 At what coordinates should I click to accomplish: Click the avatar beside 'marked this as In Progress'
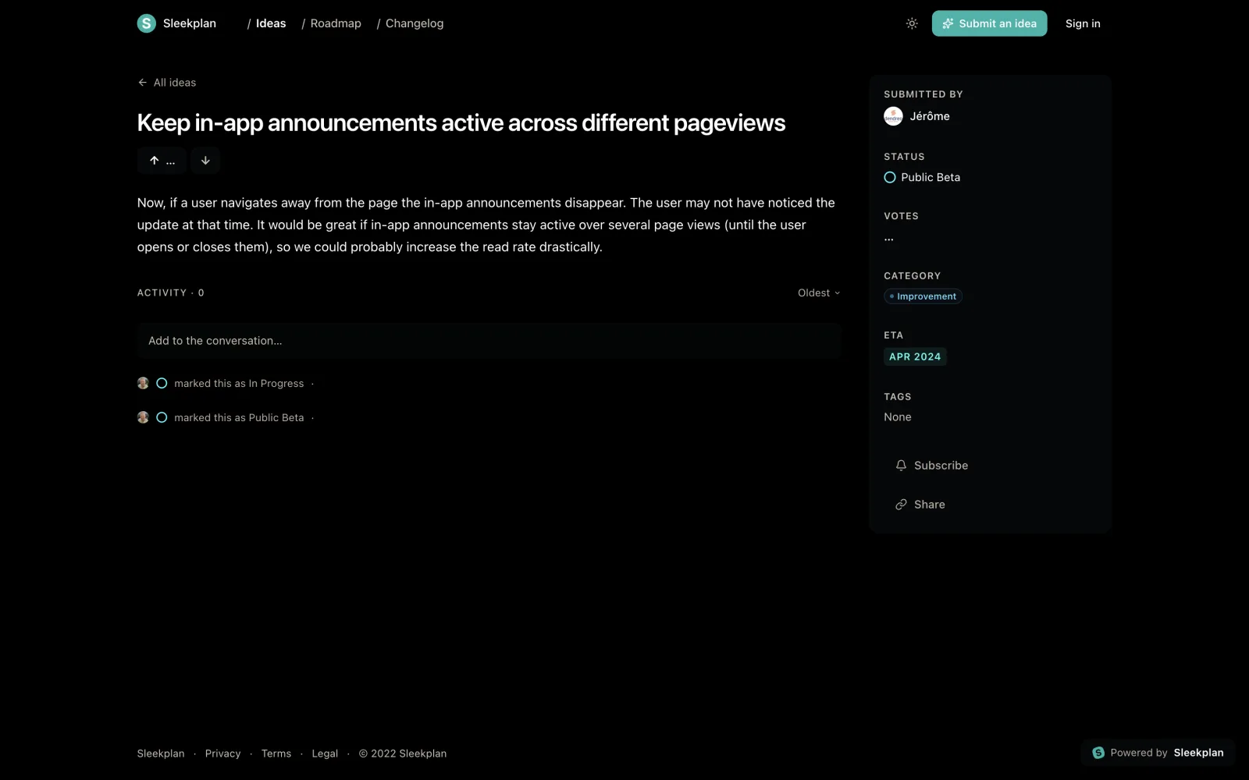click(143, 384)
